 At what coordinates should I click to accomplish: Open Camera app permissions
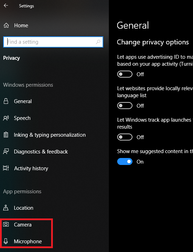pyautogui.click(x=23, y=224)
